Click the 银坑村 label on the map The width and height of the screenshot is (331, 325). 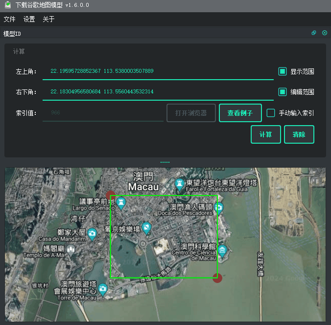(x=40, y=285)
